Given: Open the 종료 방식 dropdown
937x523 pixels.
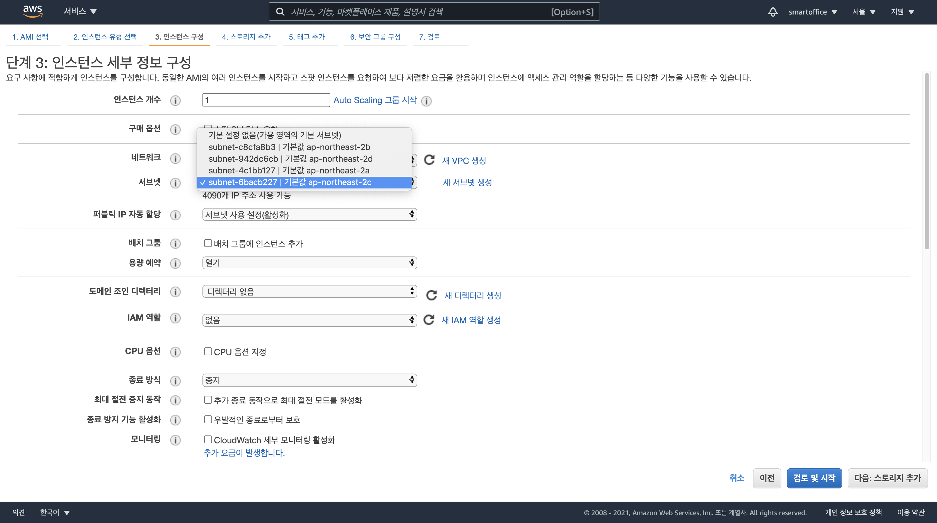Looking at the screenshot, I should click(309, 380).
